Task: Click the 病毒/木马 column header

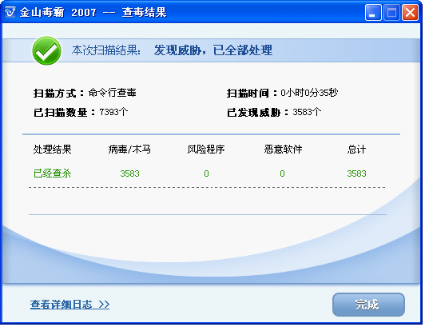Action: pos(129,150)
